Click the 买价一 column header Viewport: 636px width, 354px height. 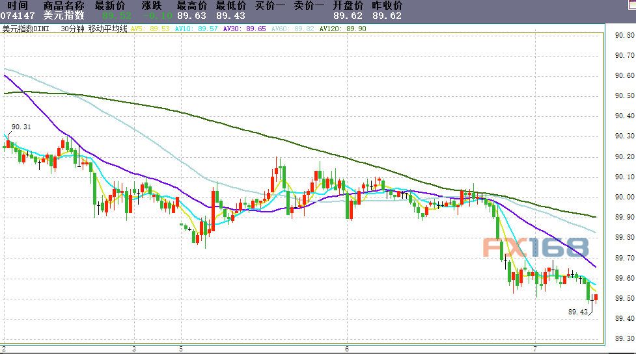270,6
